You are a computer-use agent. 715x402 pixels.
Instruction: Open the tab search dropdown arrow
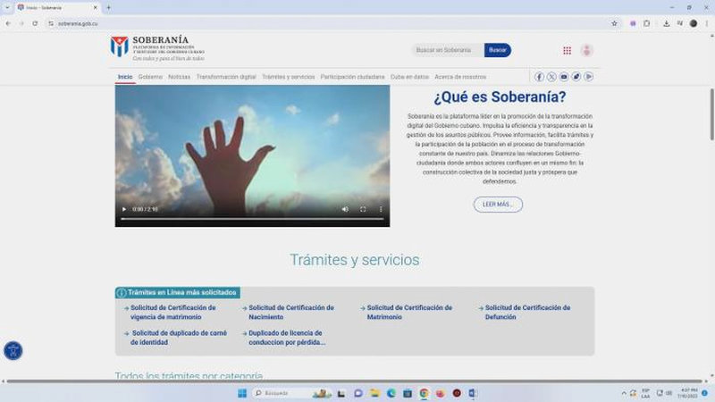(x=7, y=7)
